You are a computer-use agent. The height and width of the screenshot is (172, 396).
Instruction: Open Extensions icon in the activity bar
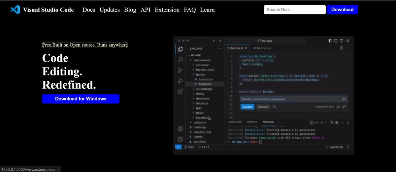[x=181, y=92]
